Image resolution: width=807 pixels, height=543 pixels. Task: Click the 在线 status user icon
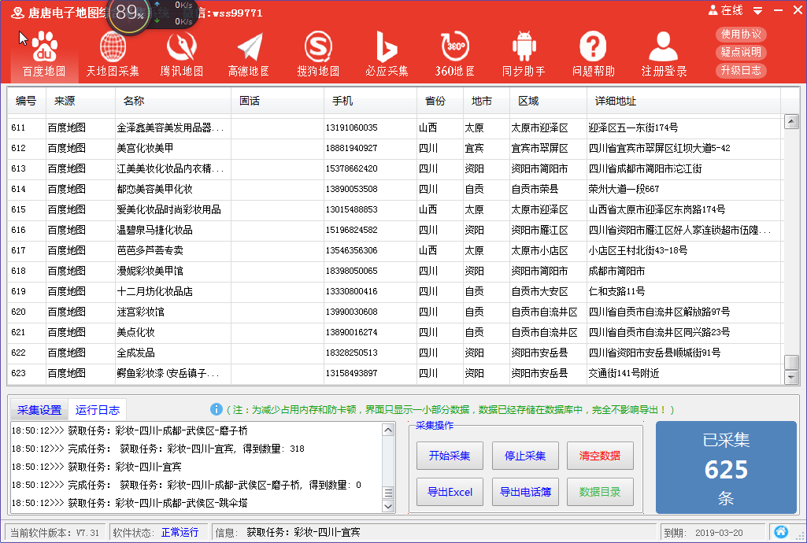coord(713,10)
